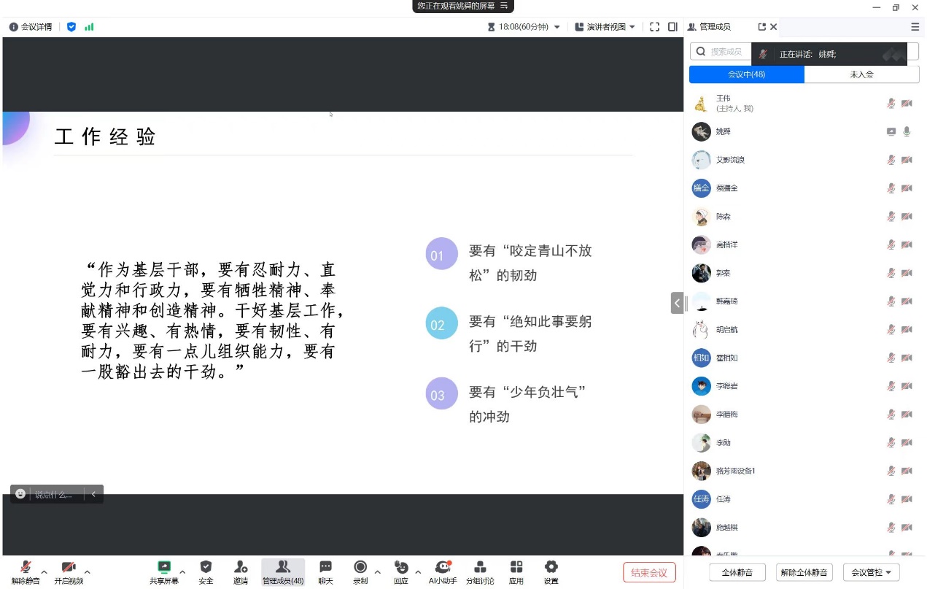The height and width of the screenshot is (589, 927).
Task: Pop out the 管理成员 members panel
Action: tap(762, 27)
